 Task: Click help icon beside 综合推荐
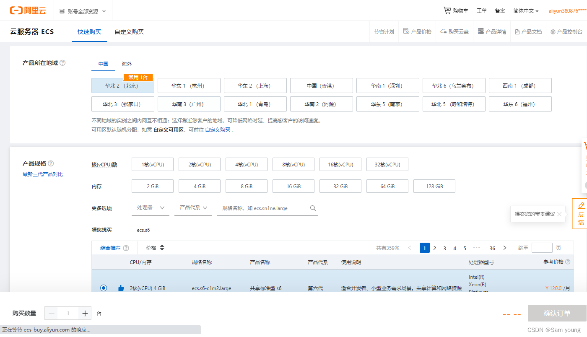[126, 248]
